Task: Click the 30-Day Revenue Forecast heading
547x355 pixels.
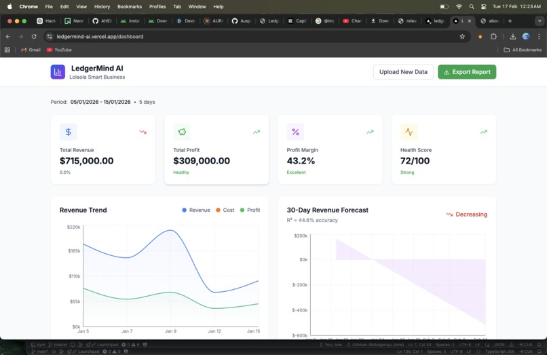Action: coord(327,210)
